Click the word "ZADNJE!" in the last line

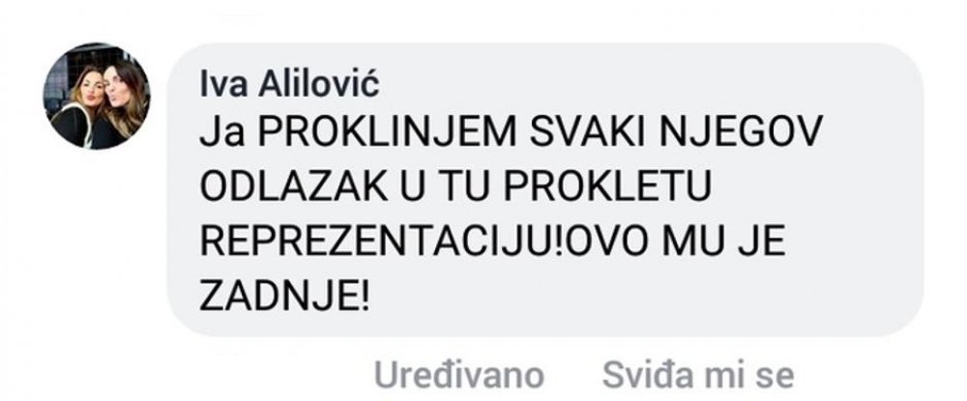(x=285, y=295)
